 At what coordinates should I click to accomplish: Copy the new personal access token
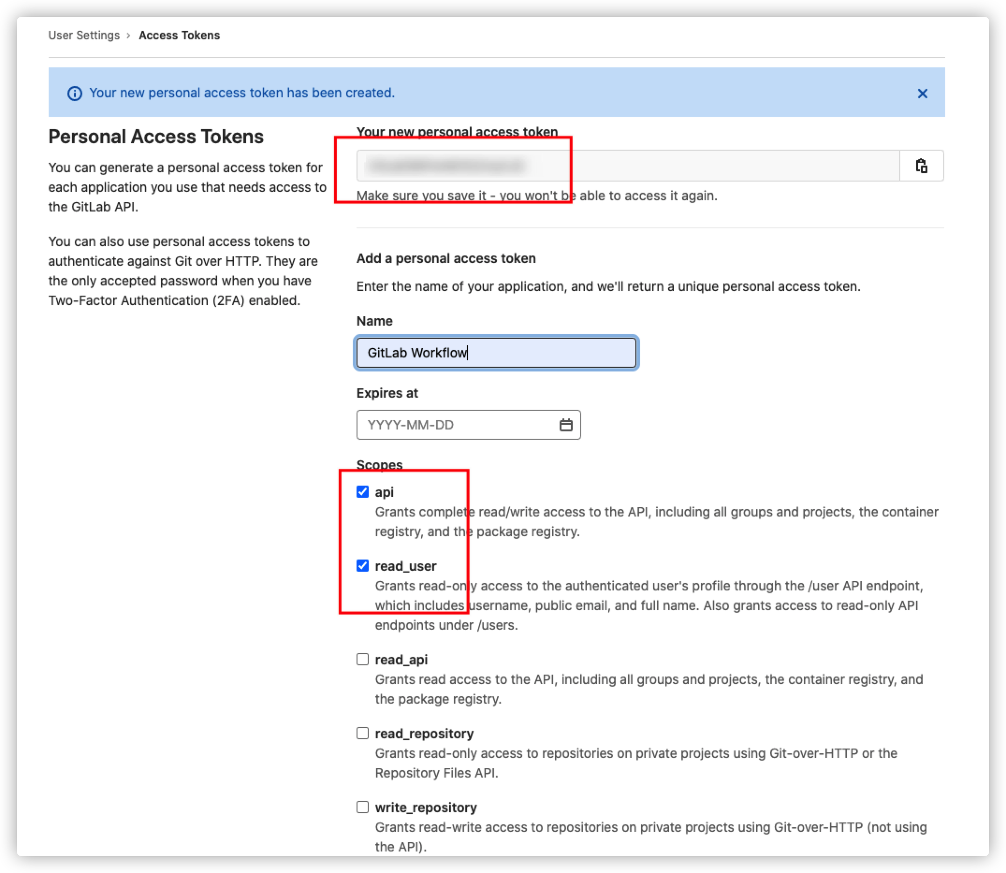pyautogui.click(x=921, y=166)
